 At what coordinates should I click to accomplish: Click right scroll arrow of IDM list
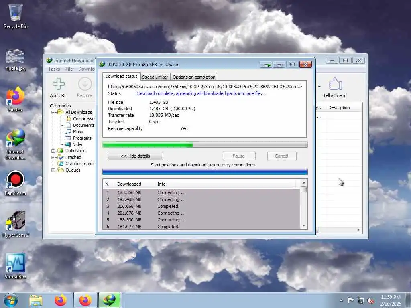pyautogui.click(x=358, y=230)
